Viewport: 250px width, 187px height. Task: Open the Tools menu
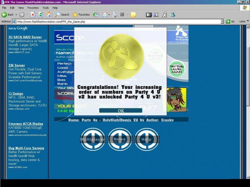coord(46,8)
